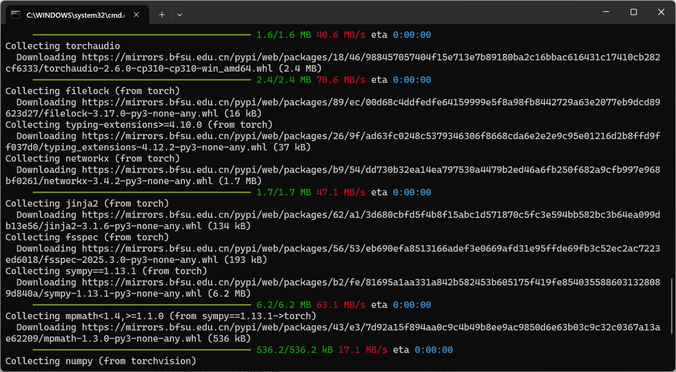Viewport: 676px width, 372px height.
Task: Click the 1.7/1.7 MB progress text
Action: click(x=284, y=193)
